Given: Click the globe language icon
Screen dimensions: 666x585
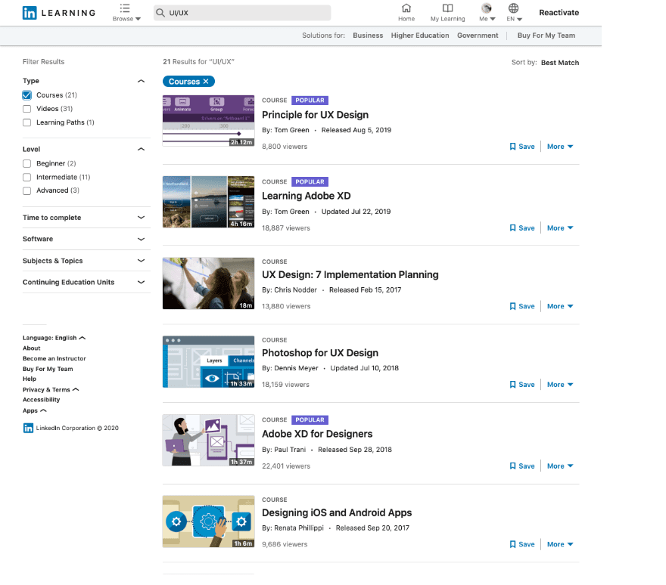Looking at the screenshot, I should pyautogui.click(x=513, y=9).
